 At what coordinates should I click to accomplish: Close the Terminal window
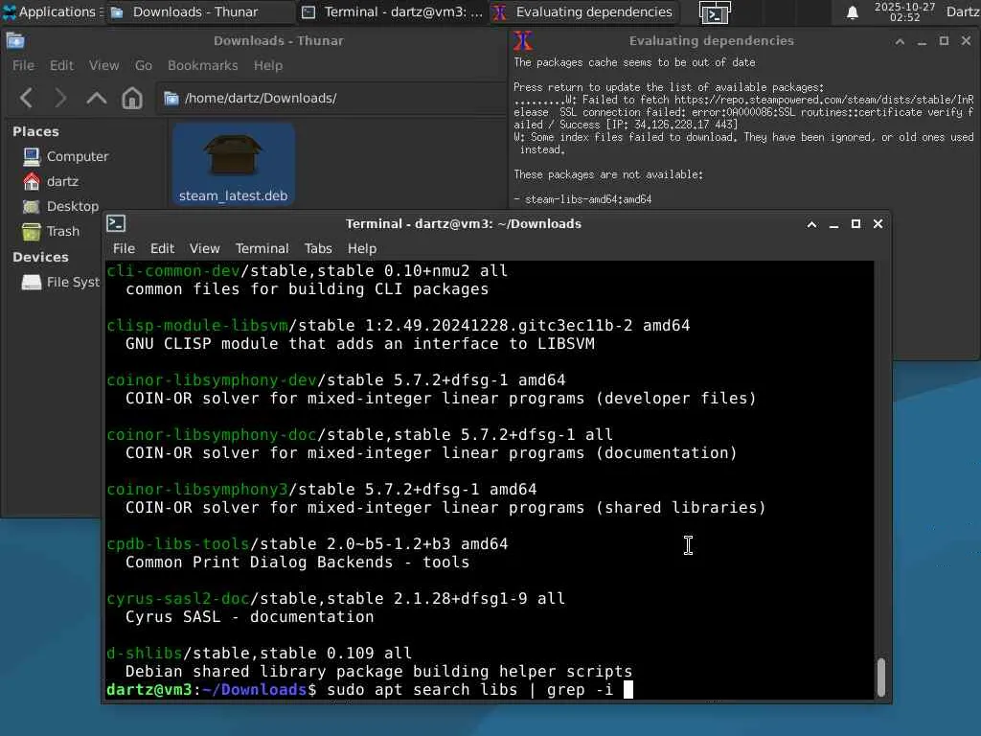pyautogui.click(x=878, y=224)
